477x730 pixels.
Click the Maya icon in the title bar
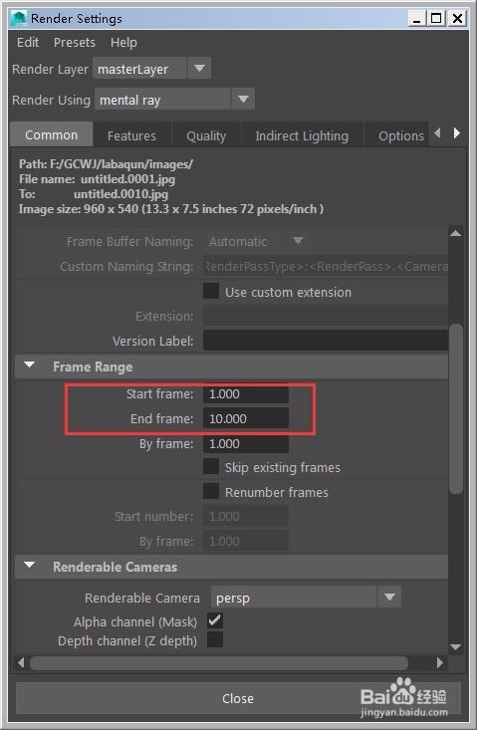coord(19,19)
